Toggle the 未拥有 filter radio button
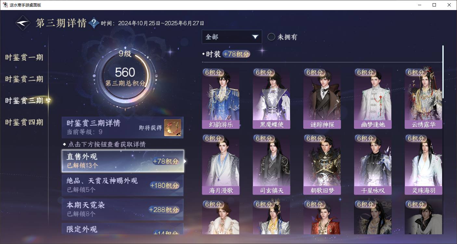This screenshot has width=457, height=244. coord(271,37)
